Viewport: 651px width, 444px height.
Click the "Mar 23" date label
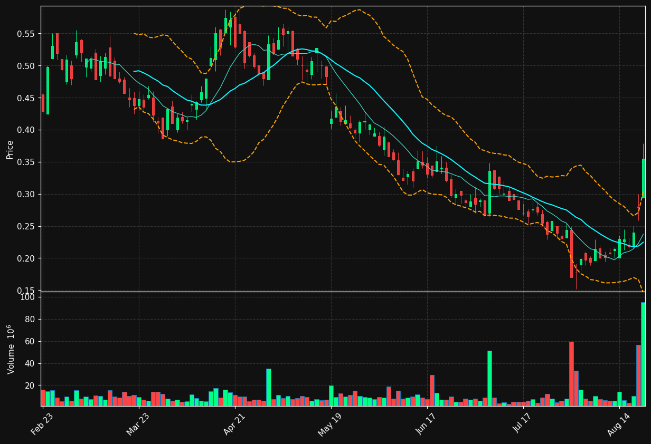[x=137, y=424]
